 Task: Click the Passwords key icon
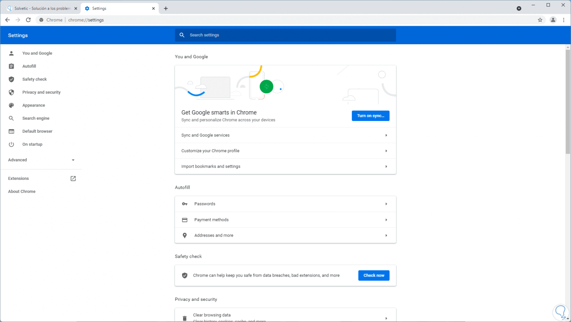click(185, 204)
